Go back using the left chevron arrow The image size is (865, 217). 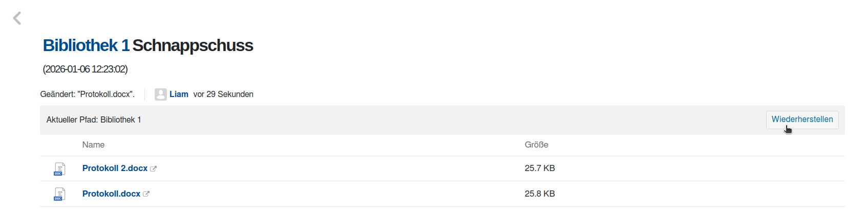[x=17, y=18]
